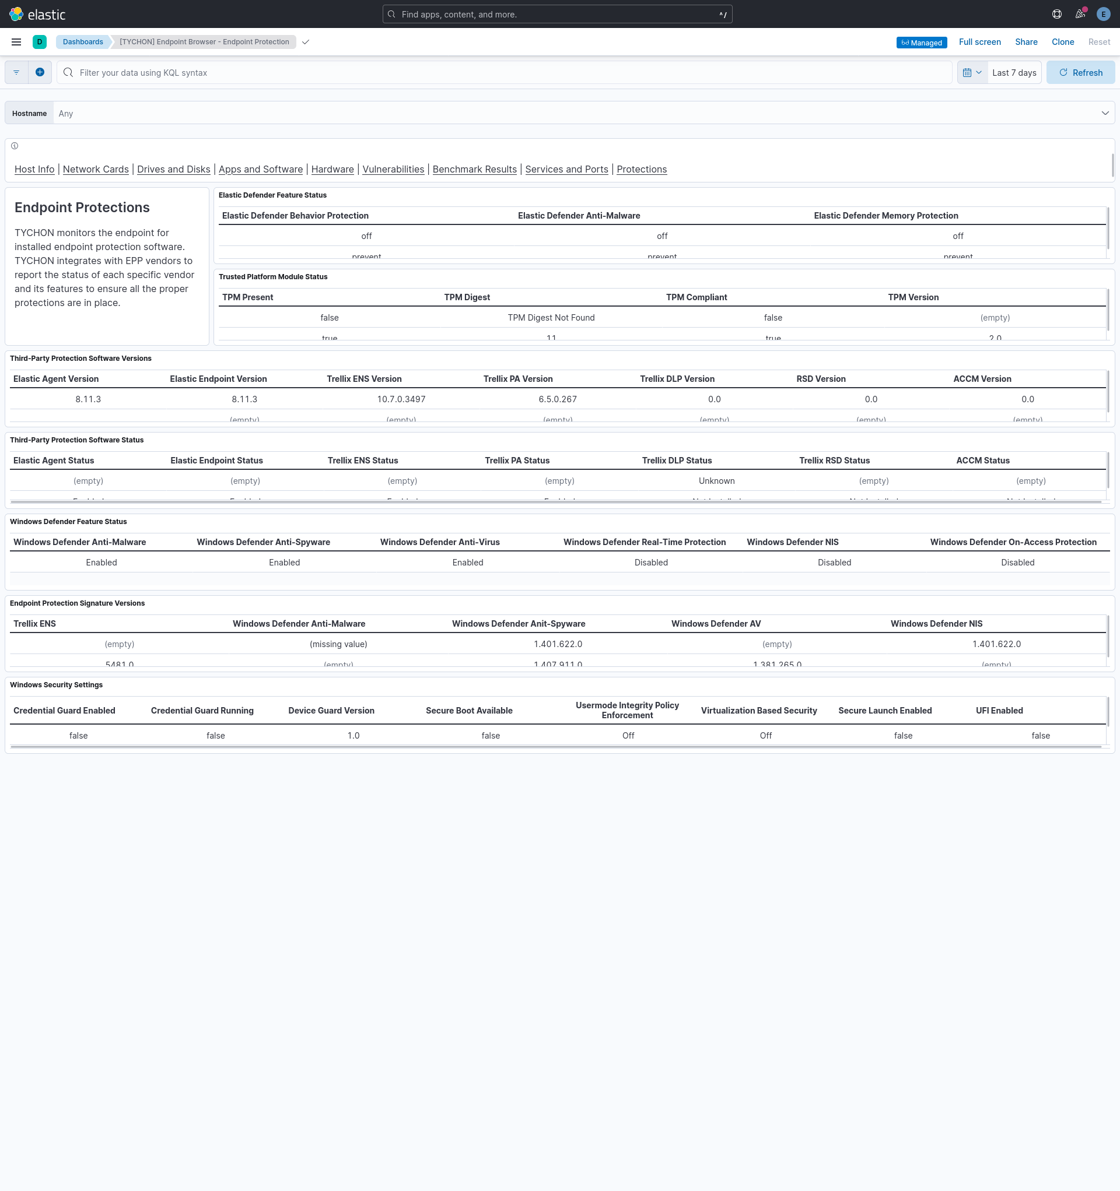Click the Managed badge

click(x=922, y=43)
